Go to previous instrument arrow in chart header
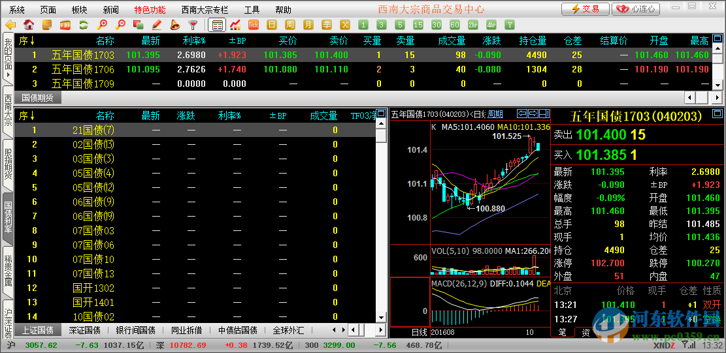 coord(522,113)
